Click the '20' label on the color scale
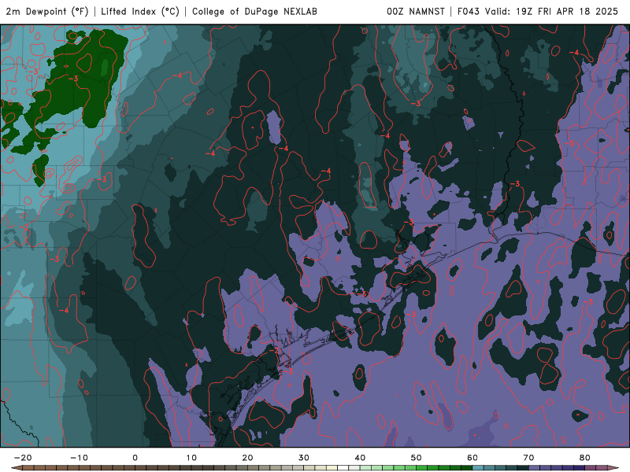This screenshot has height=472, width=630. click(x=247, y=458)
